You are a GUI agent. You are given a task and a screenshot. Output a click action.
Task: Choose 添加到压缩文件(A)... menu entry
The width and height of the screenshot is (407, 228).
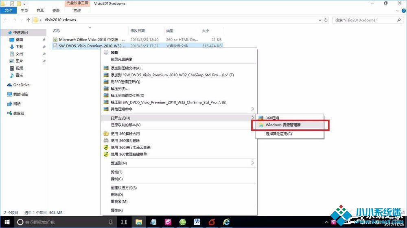coord(179,68)
